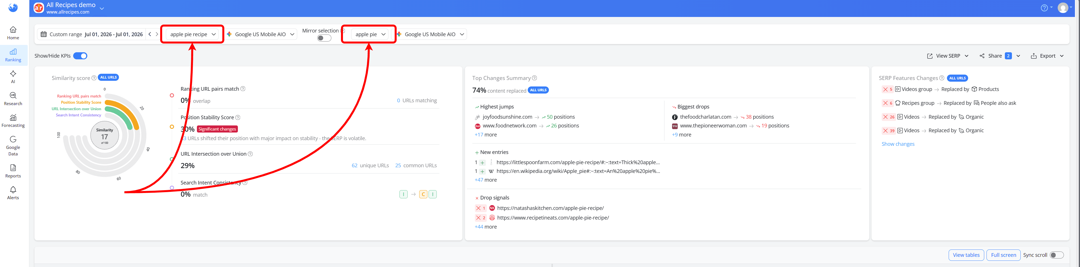This screenshot has width=1080, height=267.
Task: Open the AI section in sidebar
Action: point(13,77)
